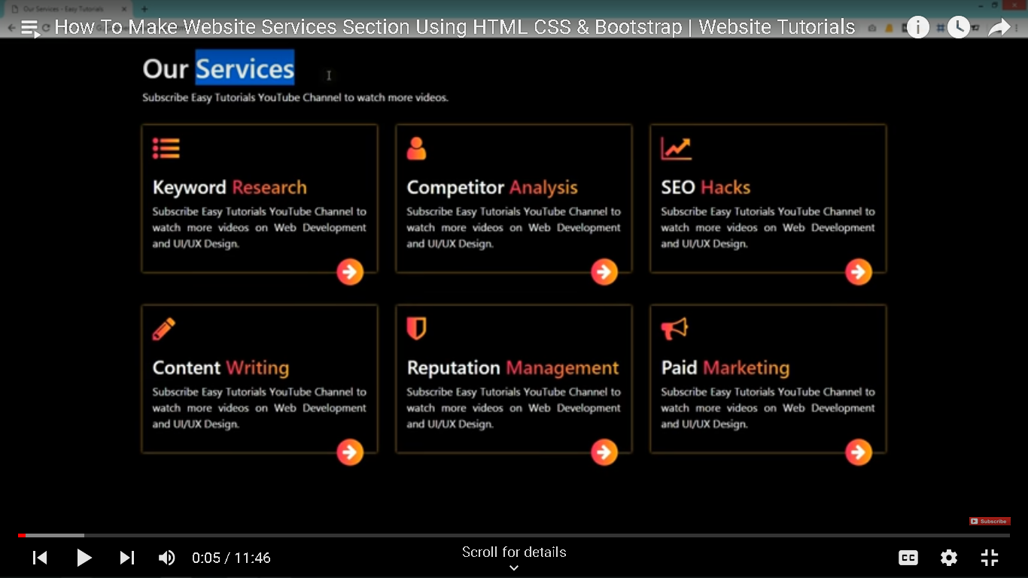The image size is (1028, 578).
Task: Enable closed captions on the video
Action: click(x=908, y=558)
